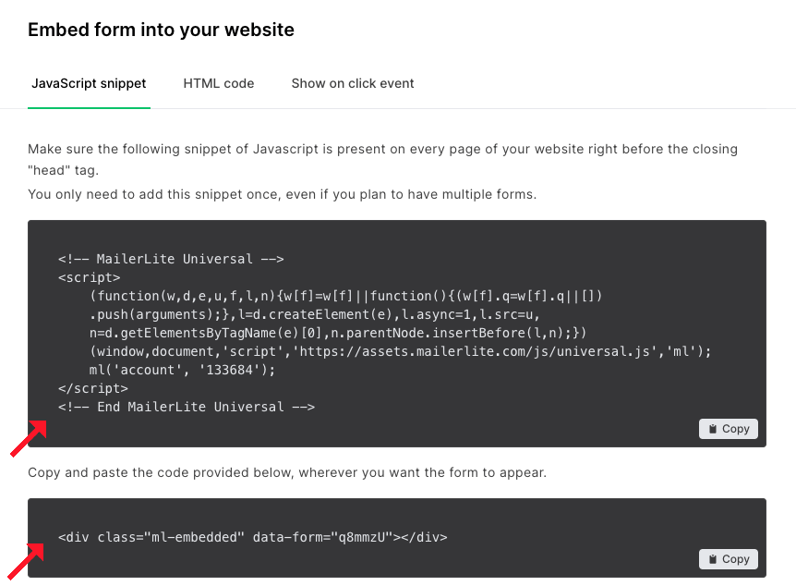This screenshot has width=796, height=586.
Task: Click the 'Copy and paste the code provided below' text
Action: [287, 472]
